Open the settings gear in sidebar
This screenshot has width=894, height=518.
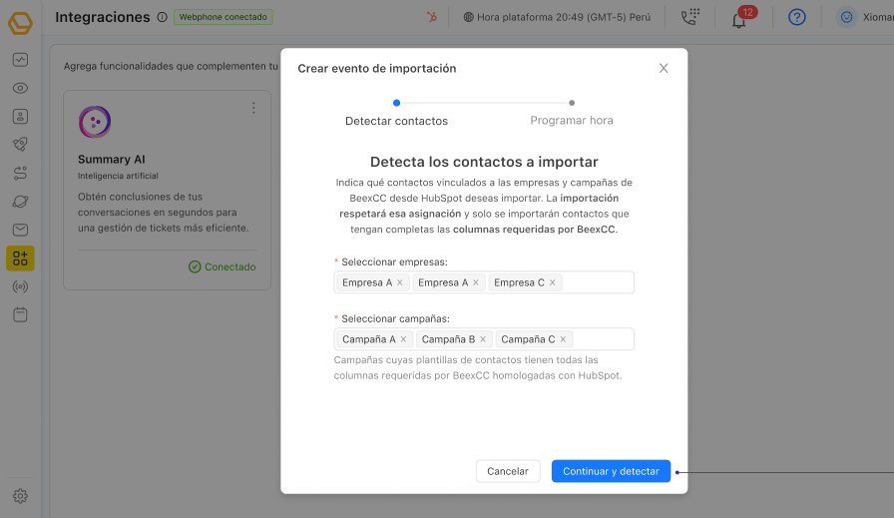[20, 496]
